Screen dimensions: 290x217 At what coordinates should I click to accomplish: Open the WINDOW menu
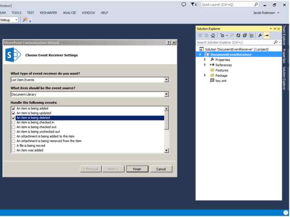[88, 13]
